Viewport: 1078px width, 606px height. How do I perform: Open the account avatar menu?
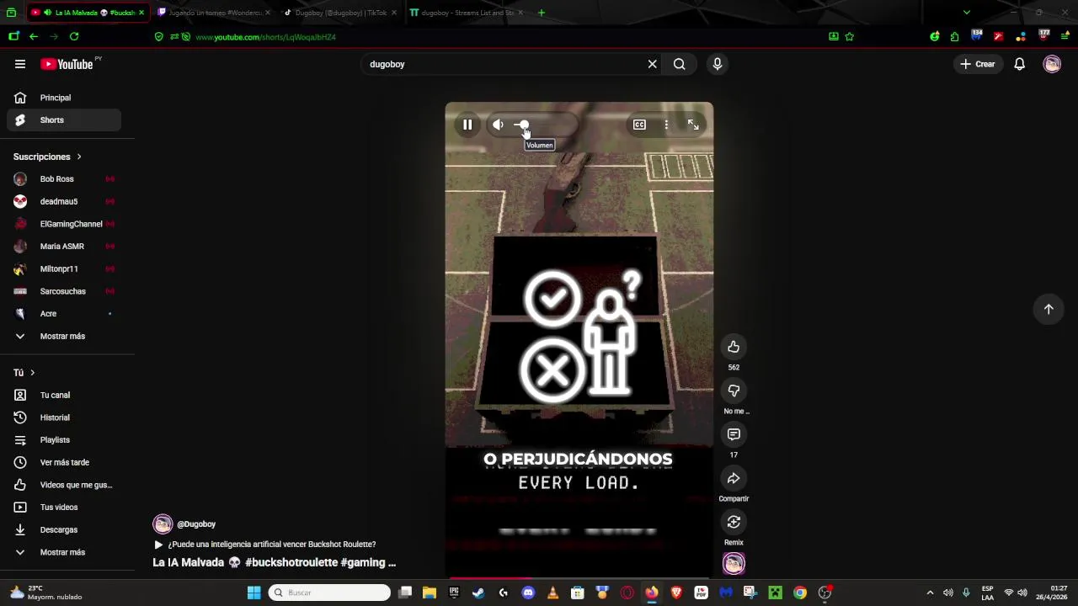point(1052,64)
